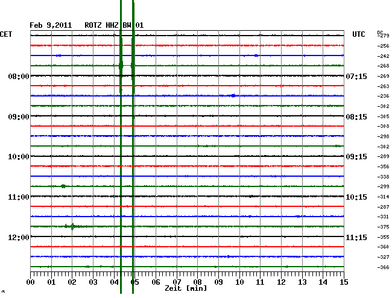The image size is (392, 298).
Task: Click the DC offset value "-298"
Action: (383, 136)
